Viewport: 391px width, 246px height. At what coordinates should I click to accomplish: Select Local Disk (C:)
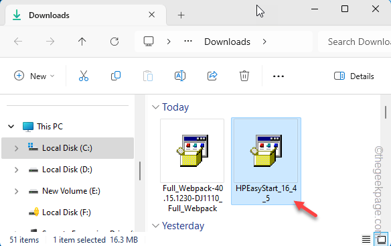point(67,148)
